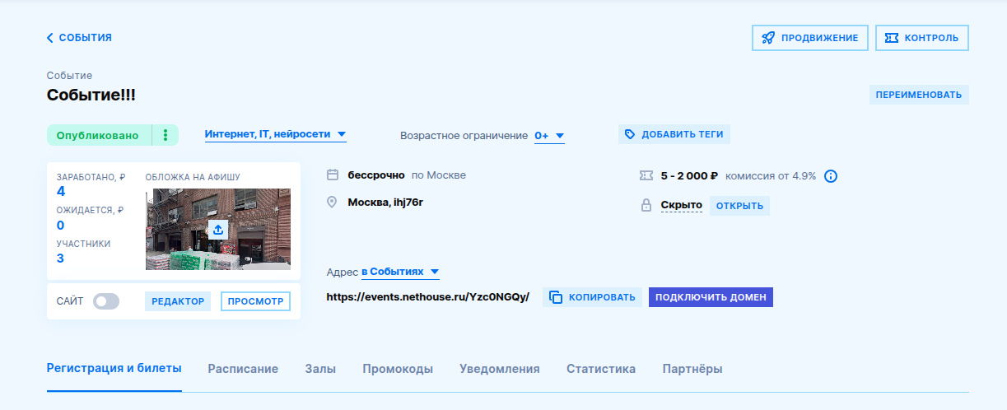1007x410 pixels.
Task: Toggle the Сайт switch
Action: pyautogui.click(x=106, y=301)
